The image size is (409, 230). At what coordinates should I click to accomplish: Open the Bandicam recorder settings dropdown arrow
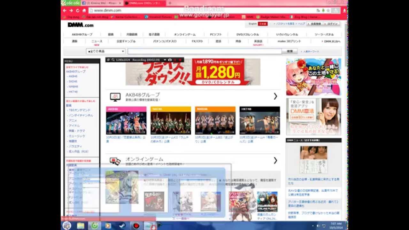[165, 60]
